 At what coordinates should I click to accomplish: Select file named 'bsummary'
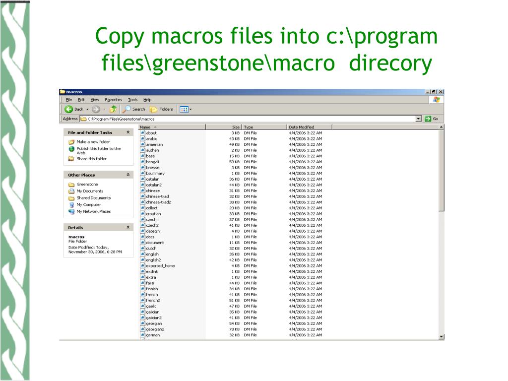click(155, 173)
